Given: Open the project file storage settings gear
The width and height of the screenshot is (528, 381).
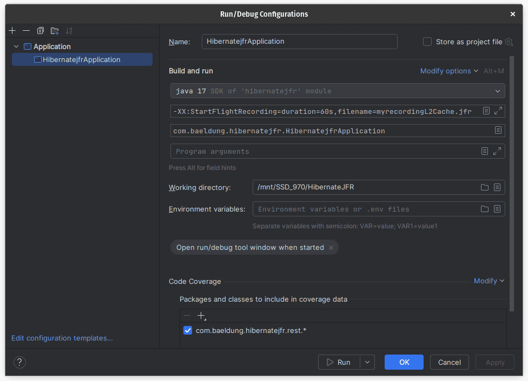Looking at the screenshot, I should (x=509, y=42).
